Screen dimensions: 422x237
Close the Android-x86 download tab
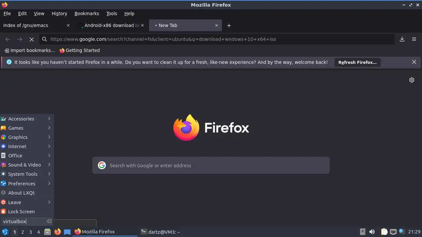tap(142, 25)
